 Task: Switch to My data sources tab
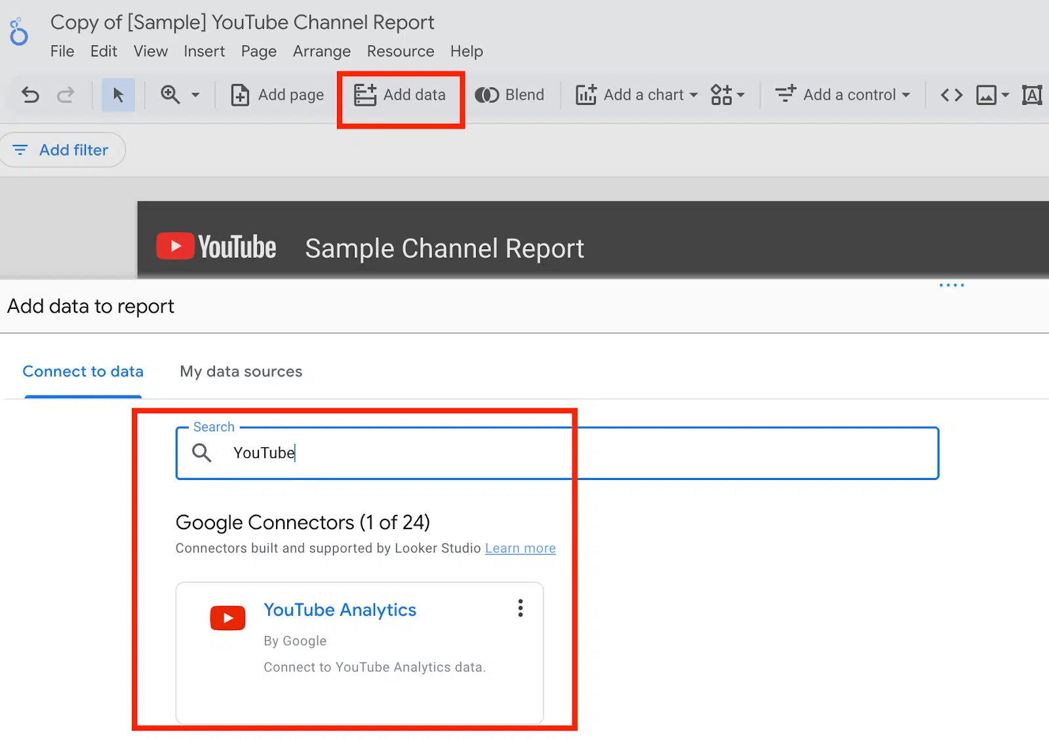click(x=241, y=371)
